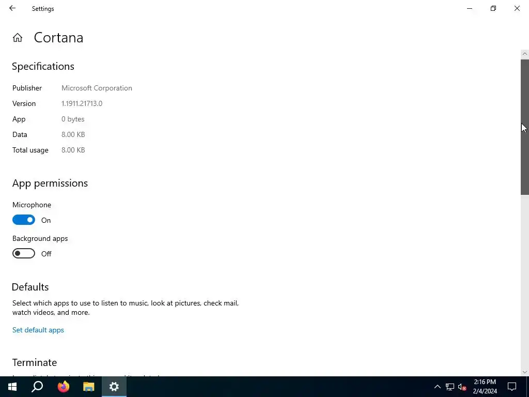Show hidden system tray icons
Image resolution: width=529 pixels, height=397 pixels.
click(437, 387)
